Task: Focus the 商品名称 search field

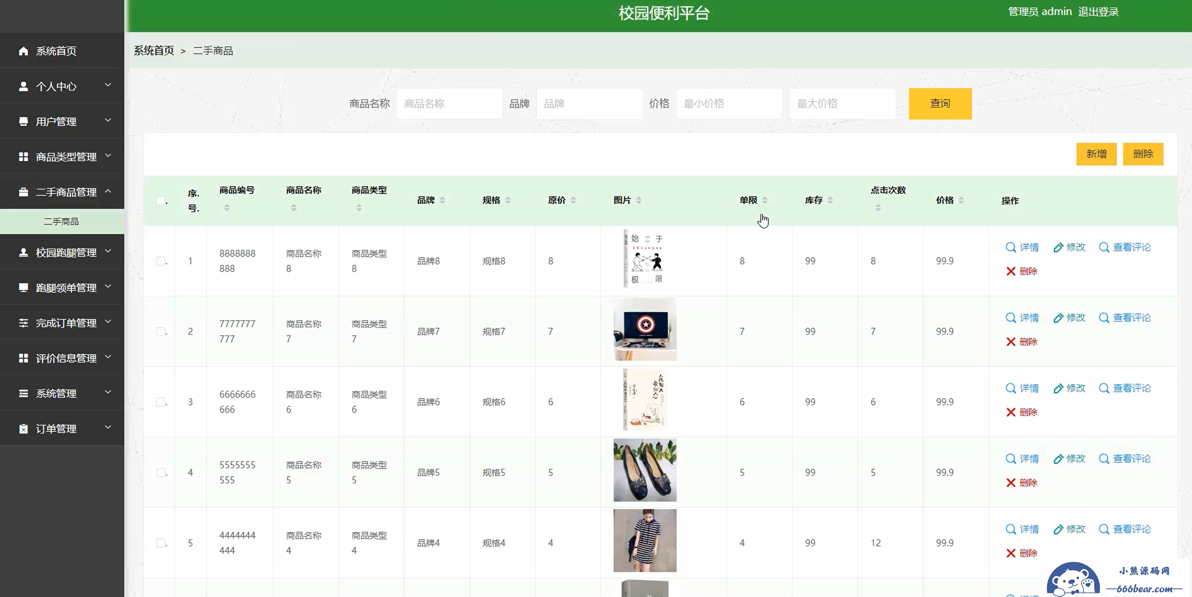Action: [449, 104]
